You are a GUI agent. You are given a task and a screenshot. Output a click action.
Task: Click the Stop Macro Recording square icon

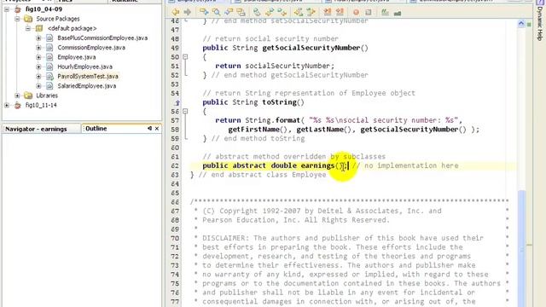tap(369, 12)
